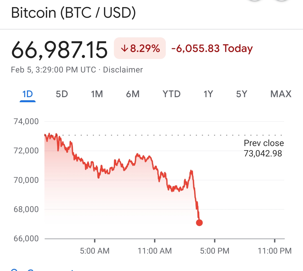Click the 5:00 AM time axis label
The width and height of the screenshot is (303, 271).
coord(95,251)
